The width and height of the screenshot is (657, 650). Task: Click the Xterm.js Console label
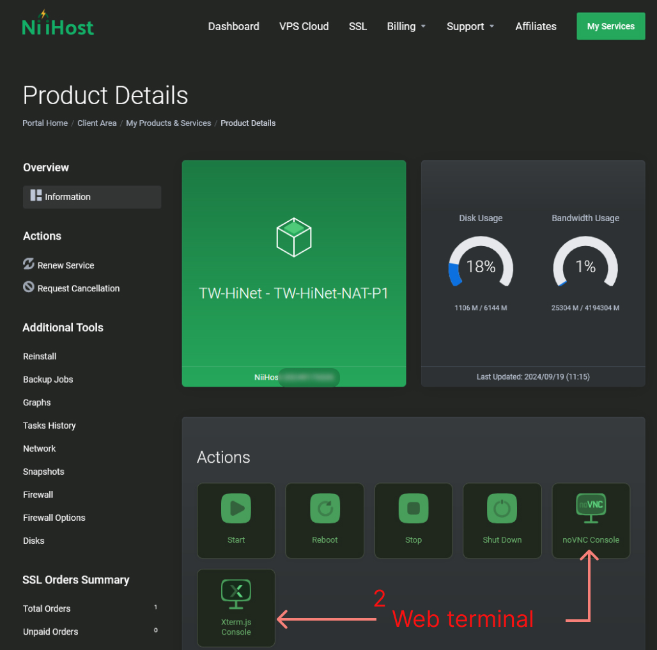click(x=236, y=627)
